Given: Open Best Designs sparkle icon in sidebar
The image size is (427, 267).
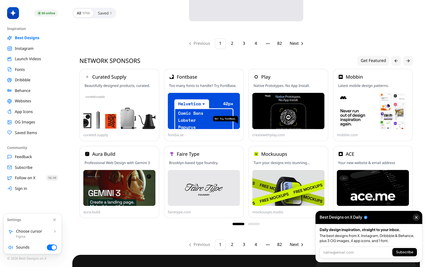Looking at the screenshot, I should 9,38.
